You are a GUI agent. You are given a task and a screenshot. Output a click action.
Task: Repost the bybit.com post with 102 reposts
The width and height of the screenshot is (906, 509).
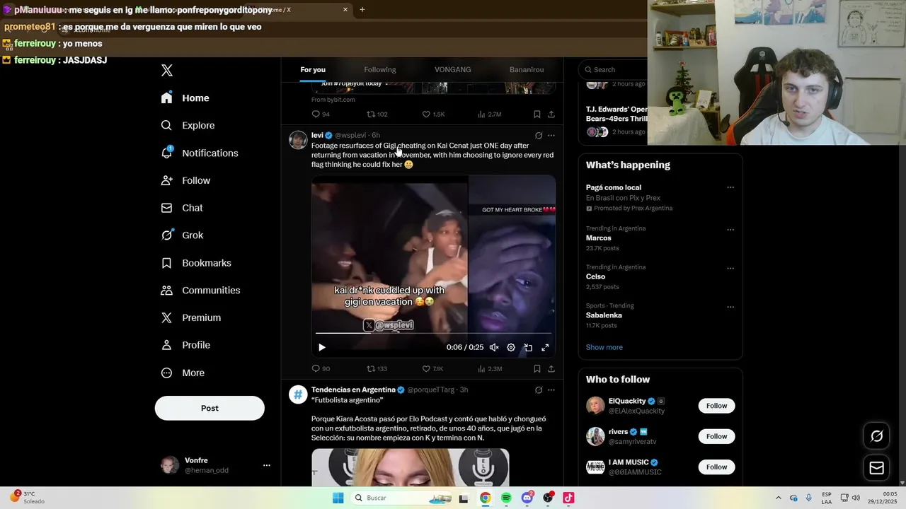(x=371, y=114)
